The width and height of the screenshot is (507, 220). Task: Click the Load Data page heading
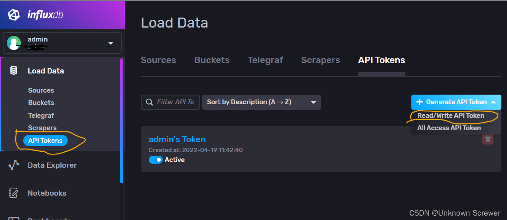174,23
